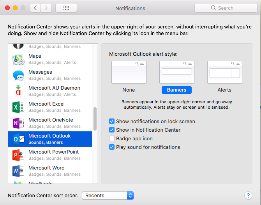
Task: Select the Alerts alert style
Action: tap(224, 72)
